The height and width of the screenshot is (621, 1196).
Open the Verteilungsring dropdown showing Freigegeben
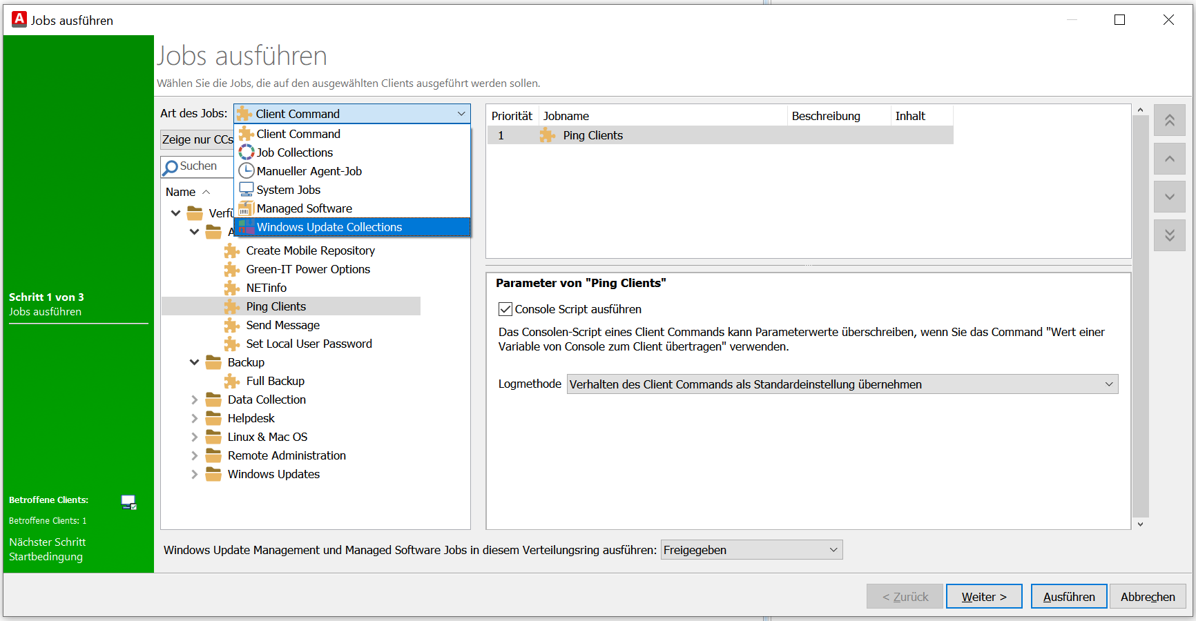751,550
